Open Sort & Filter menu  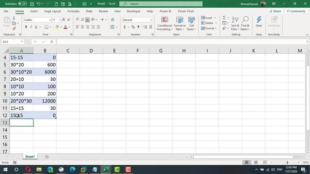(x=235, y=24)
